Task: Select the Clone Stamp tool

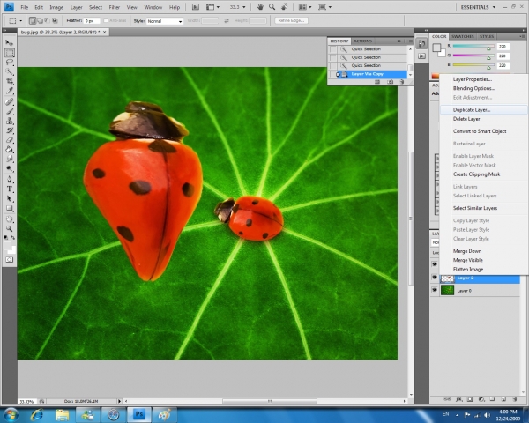Action: click(10, 121)
